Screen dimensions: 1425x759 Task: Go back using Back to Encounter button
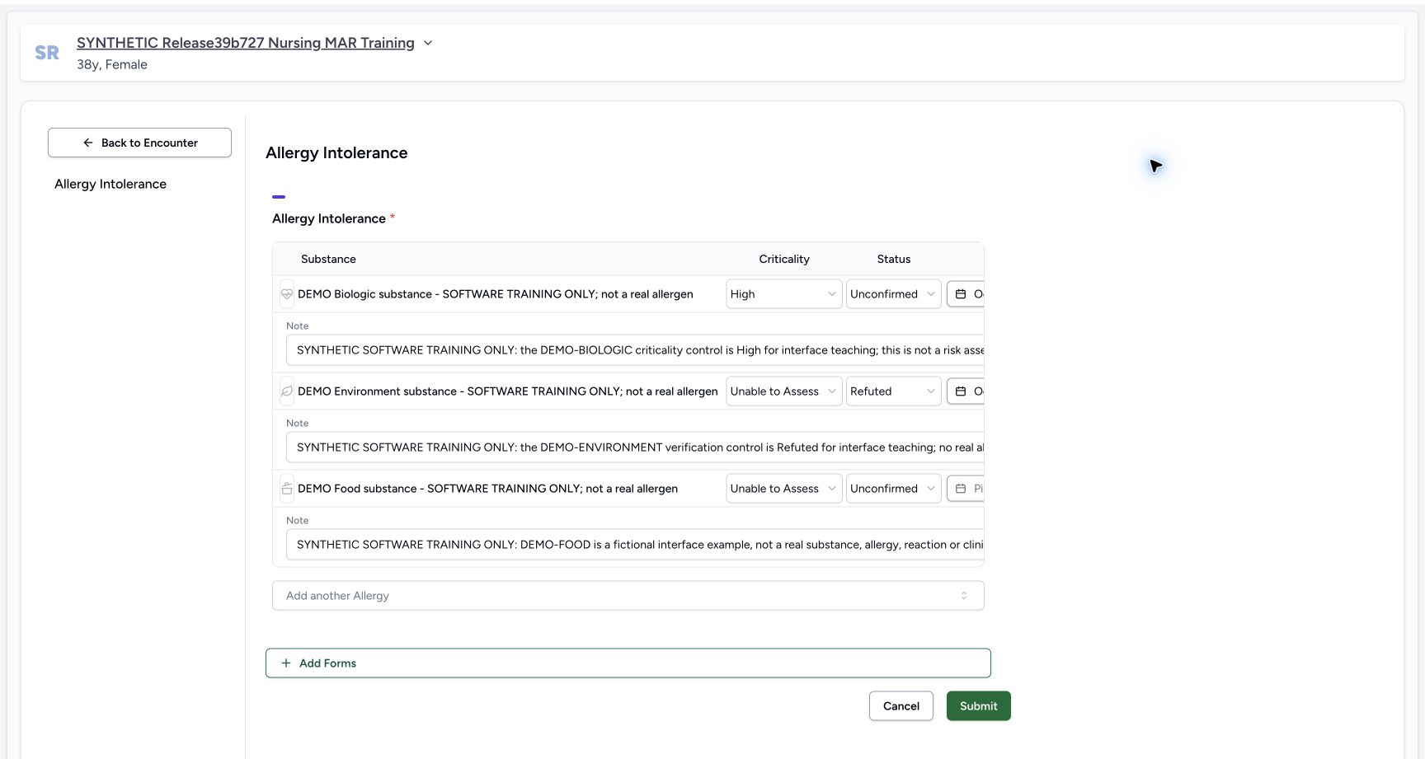pos(139,143)
